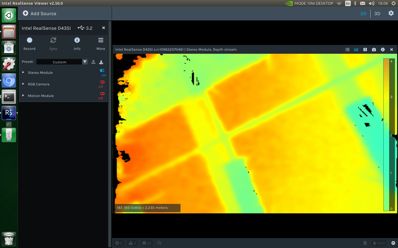
Task: Click the Sync icon
Action: 53,40
